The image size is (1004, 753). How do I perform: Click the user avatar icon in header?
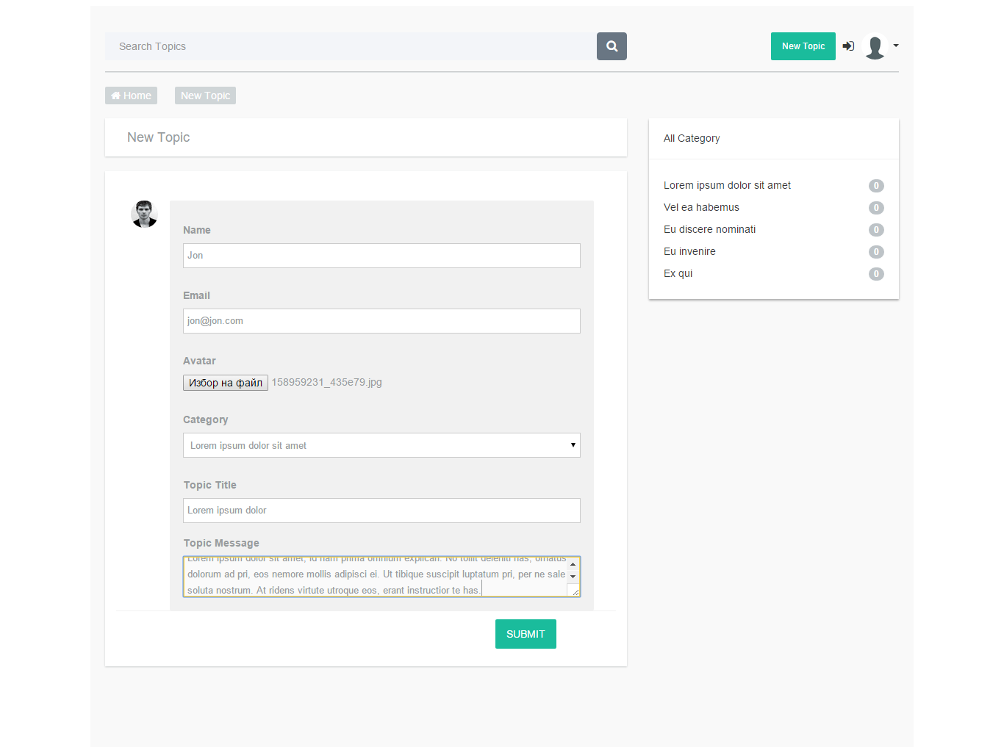pyautogui.click(x=875, y=47)
